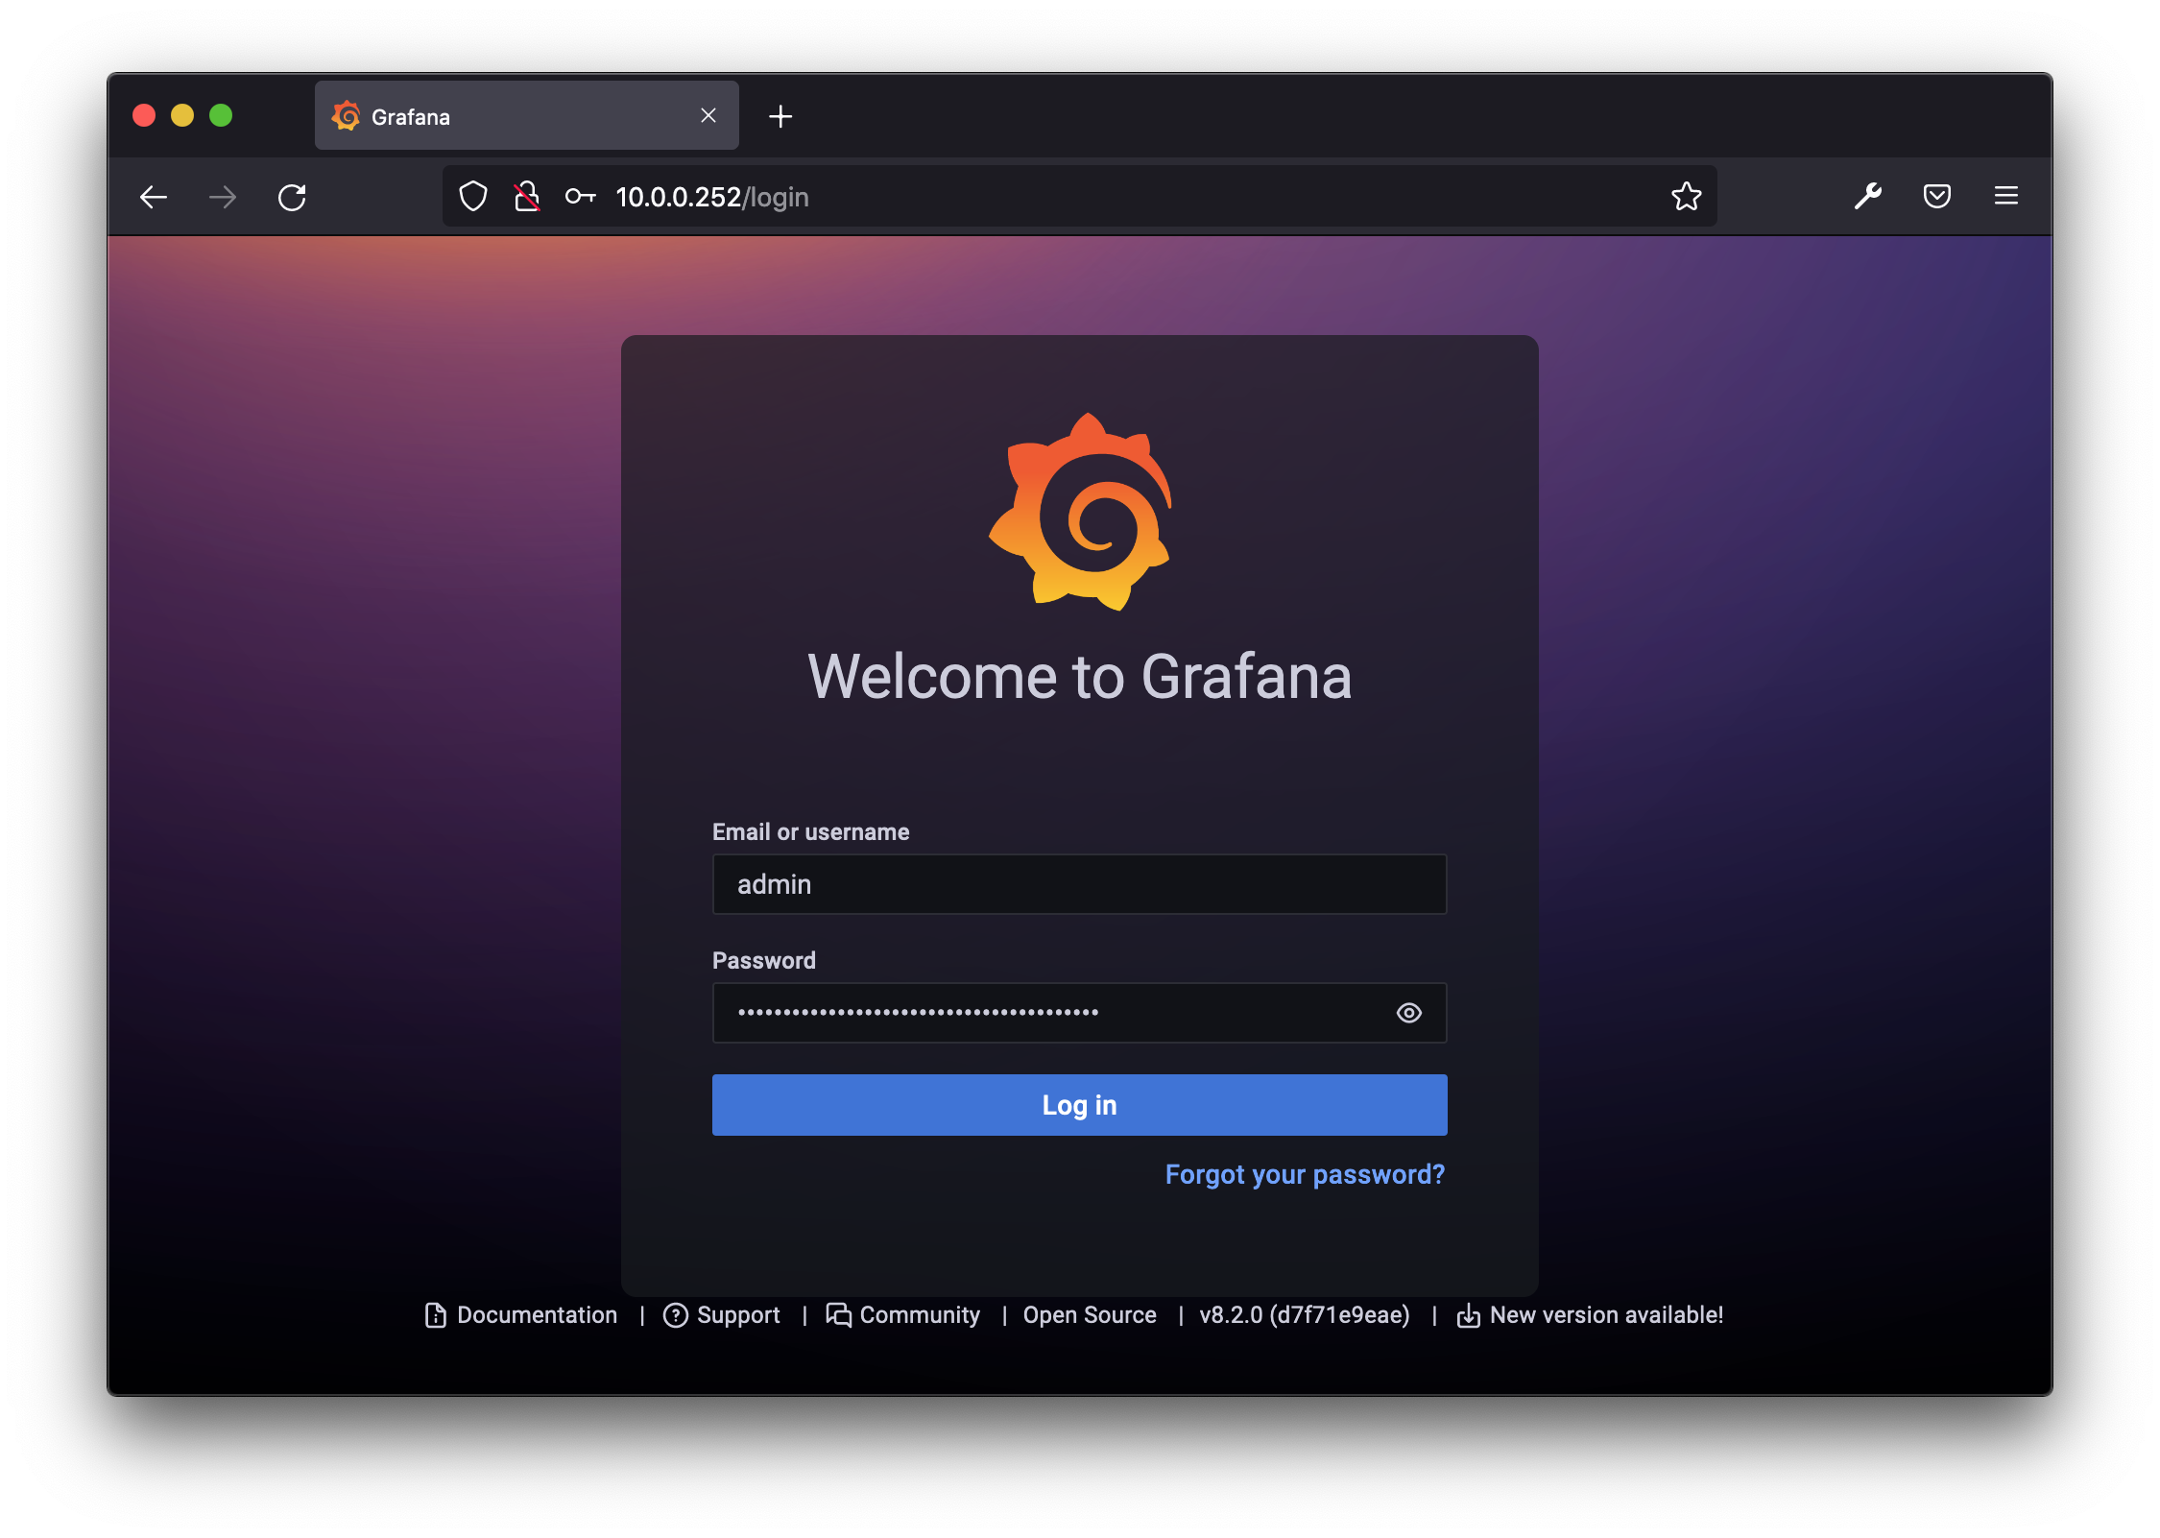Open the Documentation footer link
The width and height of the screenshot is (2160, 1538).
(x=521, y=1315)
